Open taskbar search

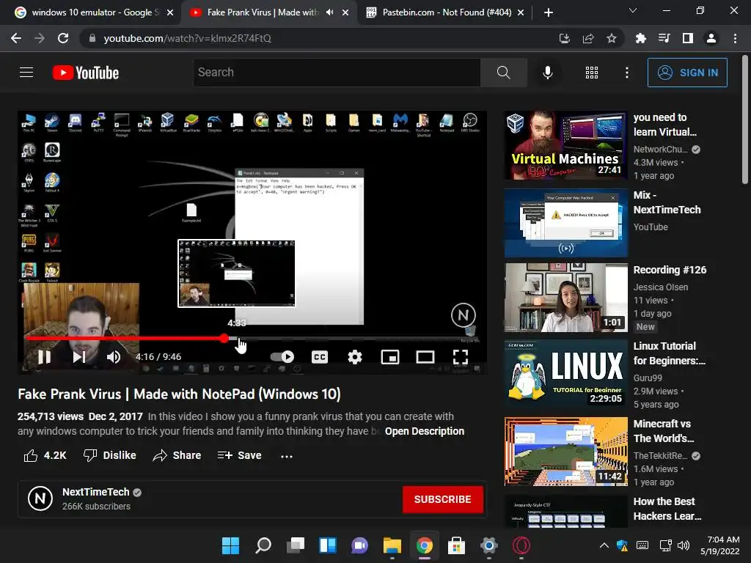pos(263,545)
